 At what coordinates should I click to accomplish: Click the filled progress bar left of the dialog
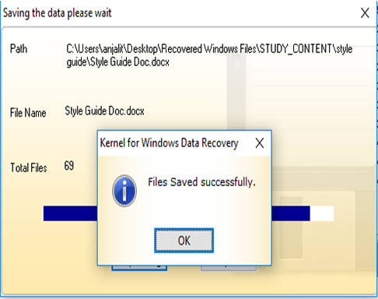pos(70,213)
